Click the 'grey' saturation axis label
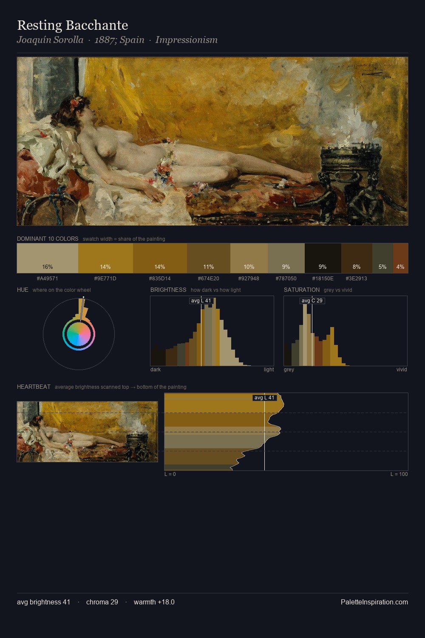Image resolution: width=425 pixels, height=638 pixels. [x=289, y=370]
